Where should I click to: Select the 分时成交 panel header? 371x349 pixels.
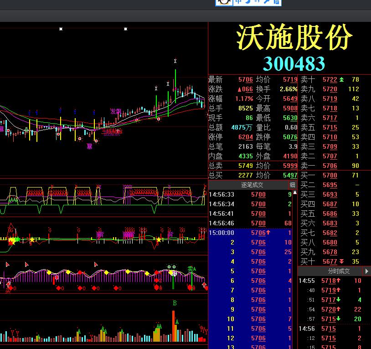pyautogui.click(x=339, y=271)
